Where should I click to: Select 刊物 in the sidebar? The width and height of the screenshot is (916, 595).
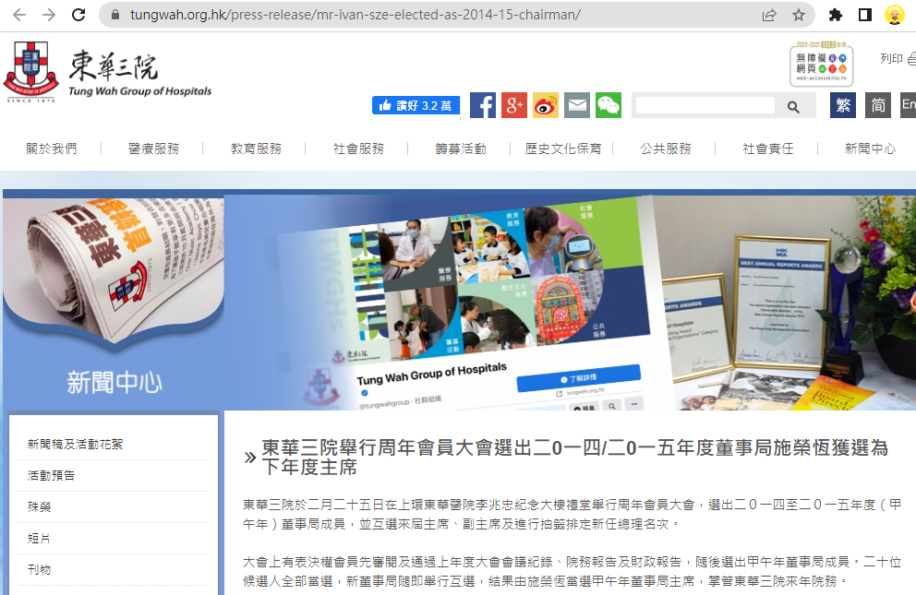point(39,569)
